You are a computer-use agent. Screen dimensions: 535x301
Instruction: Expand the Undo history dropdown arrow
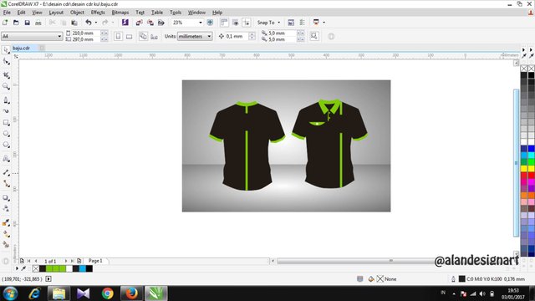click(x=96, y=23)
